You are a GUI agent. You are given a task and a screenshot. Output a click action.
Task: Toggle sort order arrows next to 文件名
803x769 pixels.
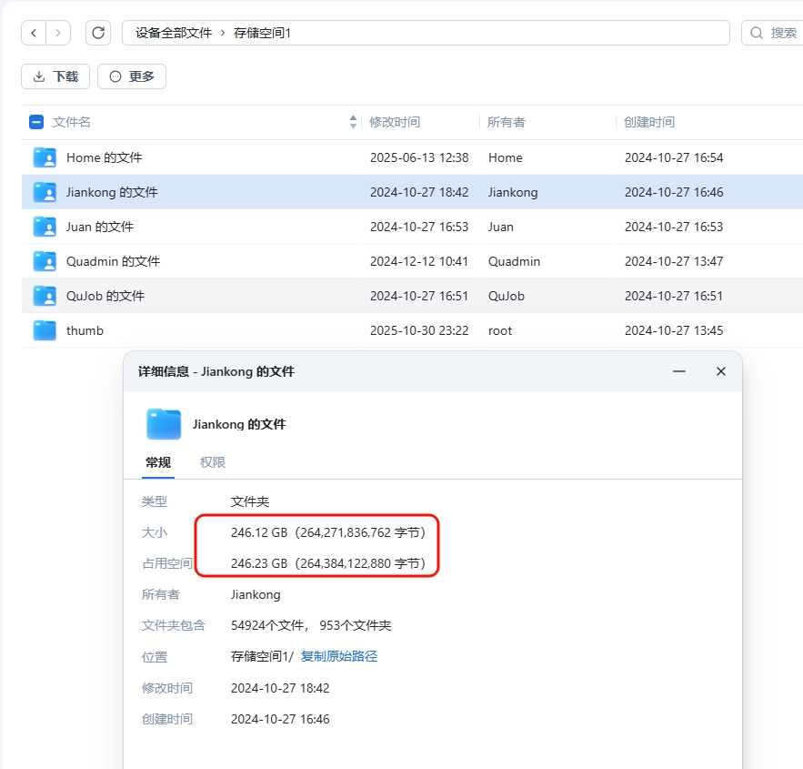pyautogui.click(x=353, y=122)
